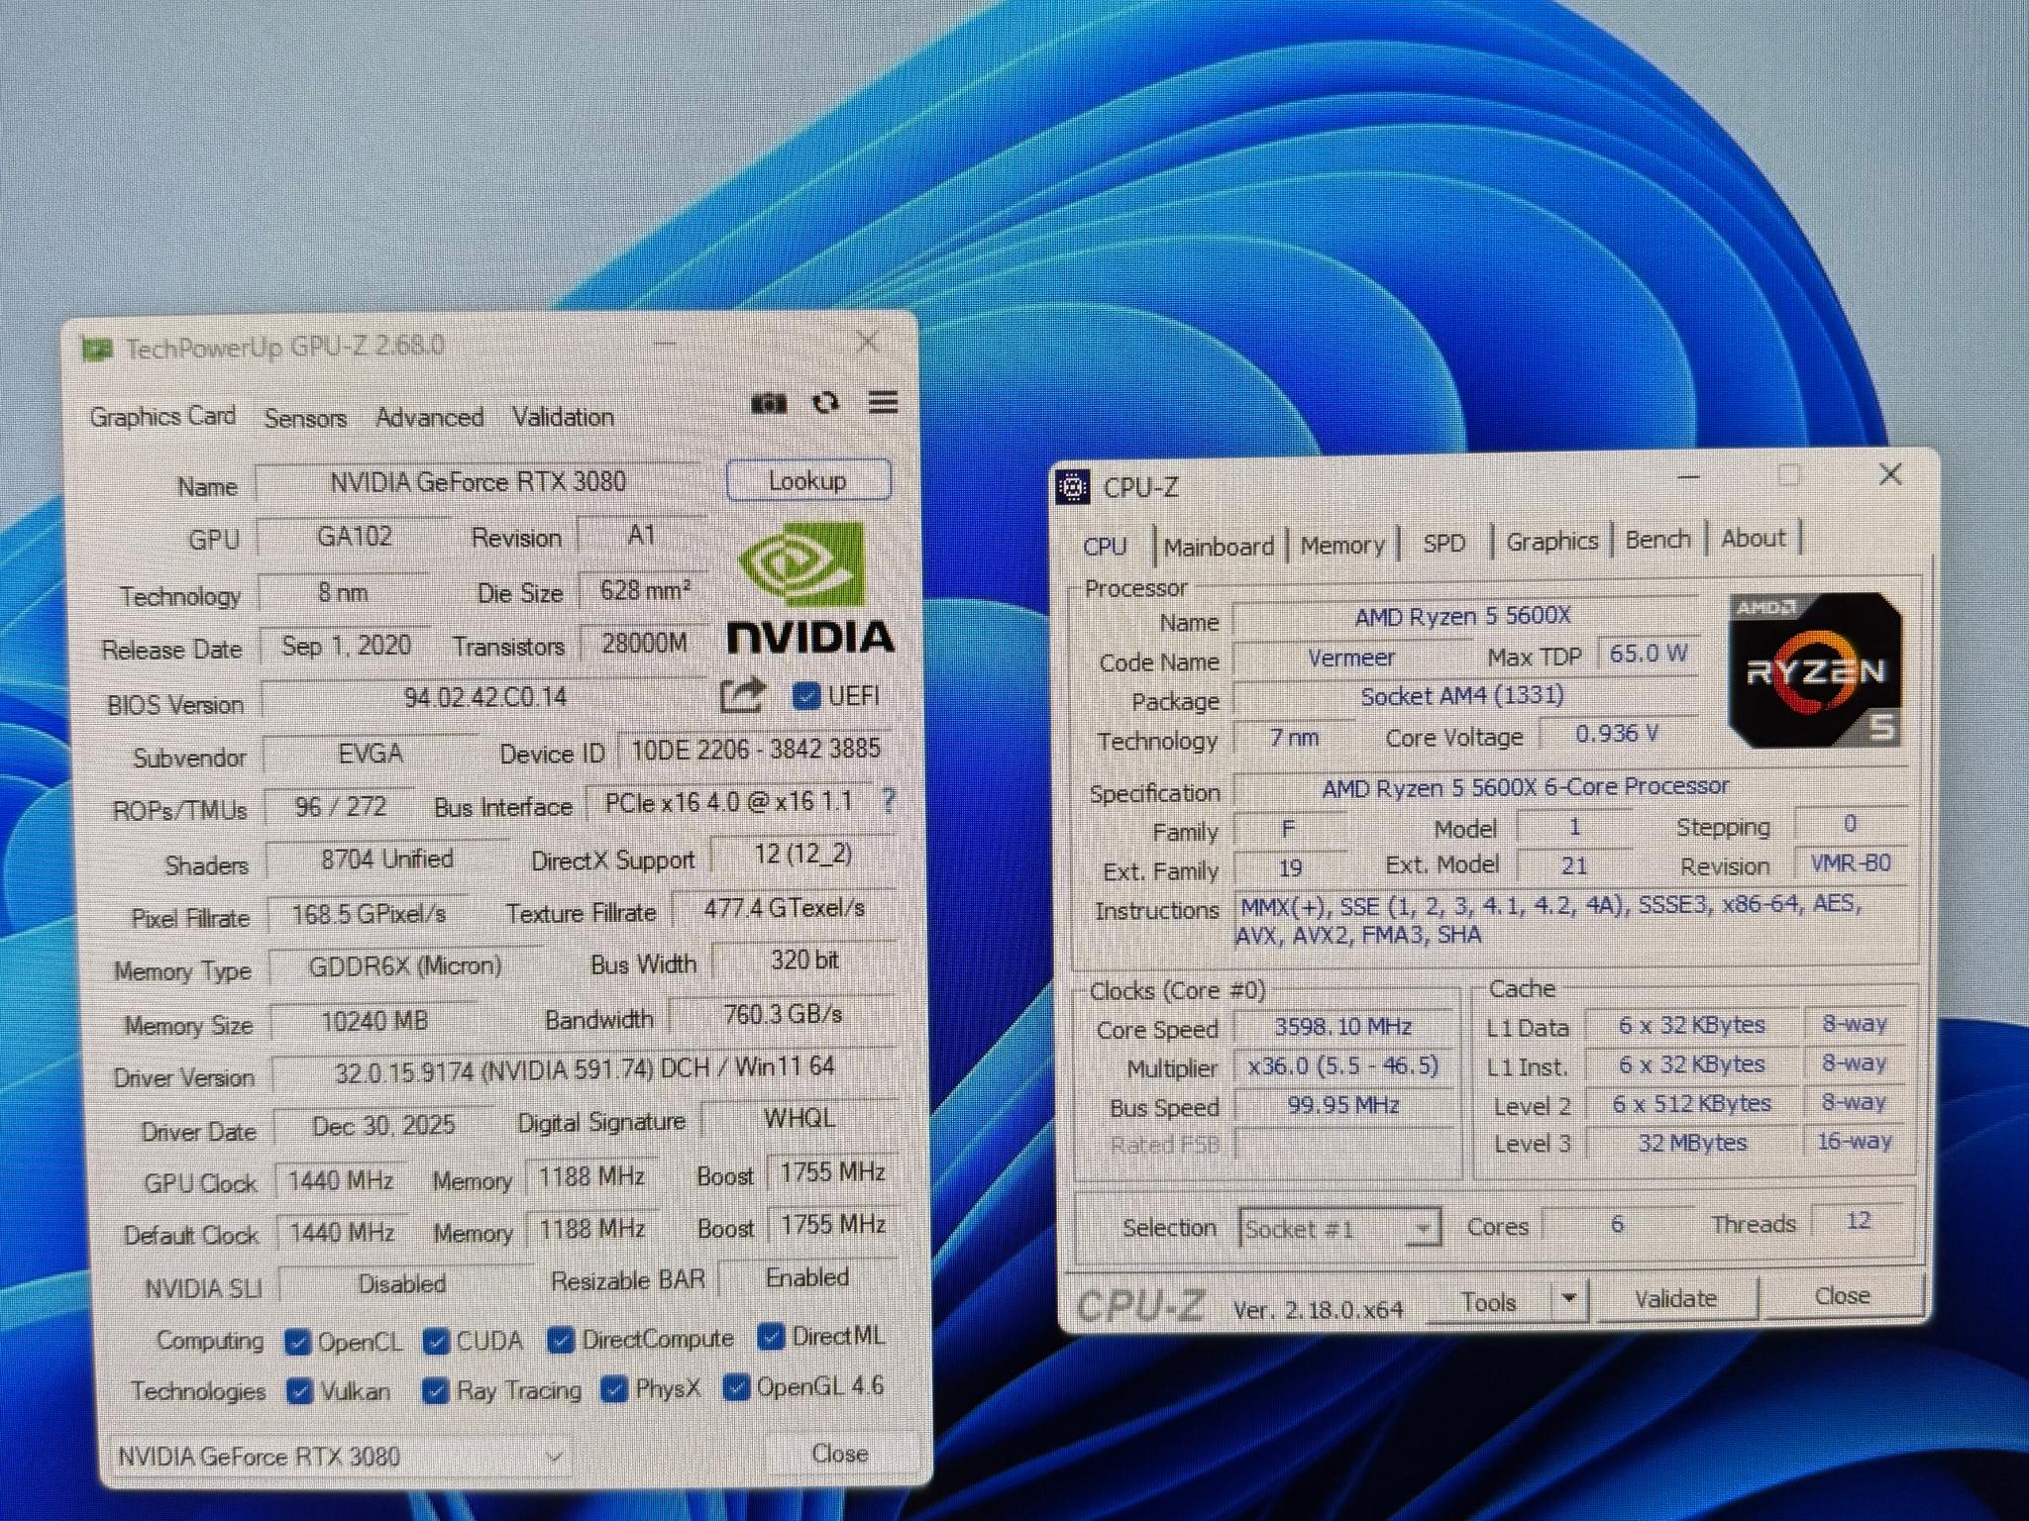Toggle the DirectML checkbox

pos(771,1337)
